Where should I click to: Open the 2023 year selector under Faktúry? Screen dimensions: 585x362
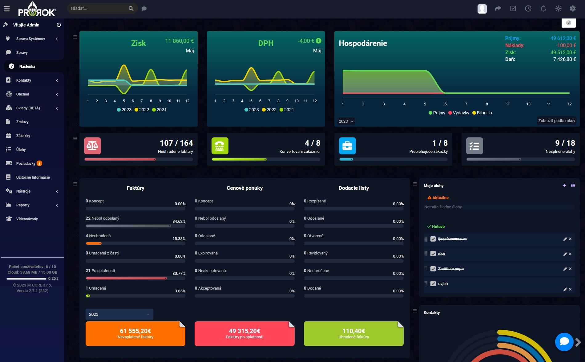[119, 314]
